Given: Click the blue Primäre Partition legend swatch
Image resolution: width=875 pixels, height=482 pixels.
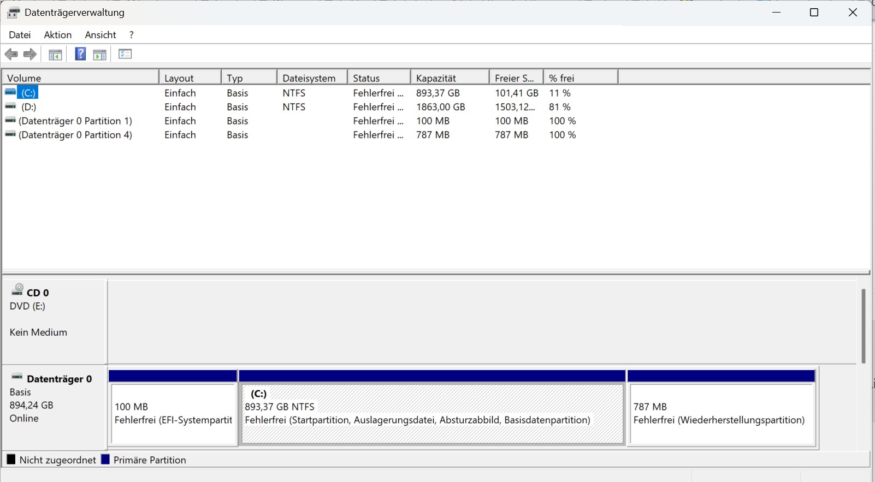Looking at the screenshot, I should point(105,459).
